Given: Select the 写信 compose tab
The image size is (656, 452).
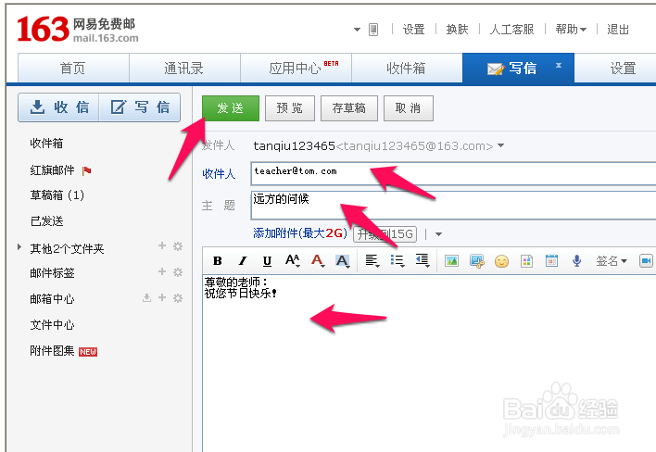Looking at the screenshot, I should [x=518, y=68].
